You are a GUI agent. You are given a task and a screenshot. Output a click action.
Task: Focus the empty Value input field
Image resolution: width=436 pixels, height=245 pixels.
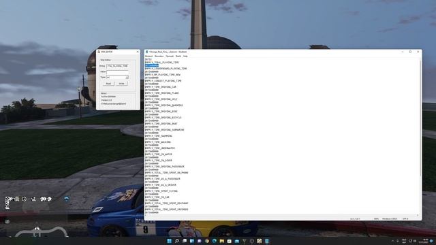pyautogui.click(x=118, y=71)
